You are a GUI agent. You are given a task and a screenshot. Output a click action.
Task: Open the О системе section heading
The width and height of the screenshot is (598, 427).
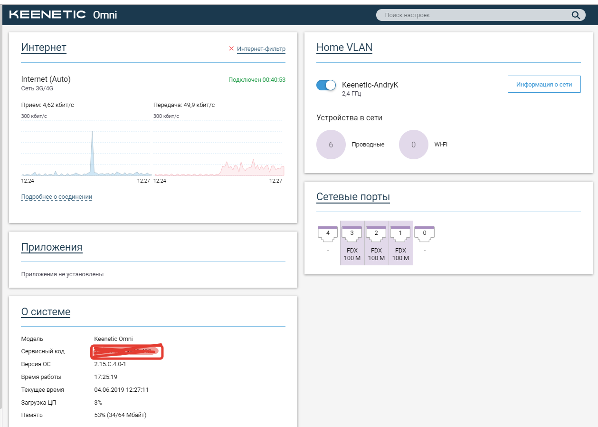tap(46, 312)
